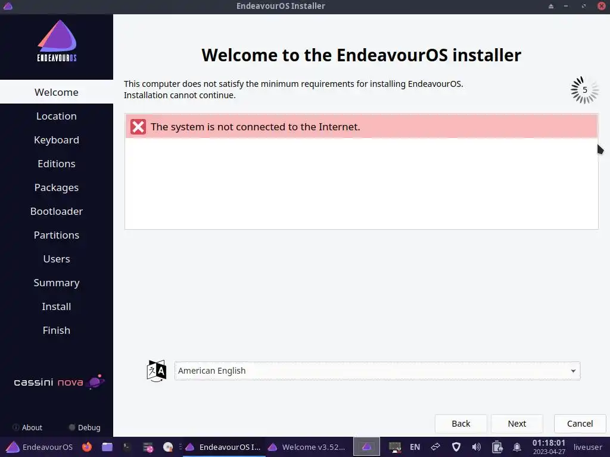Click the Cancel button

(580, 424)
